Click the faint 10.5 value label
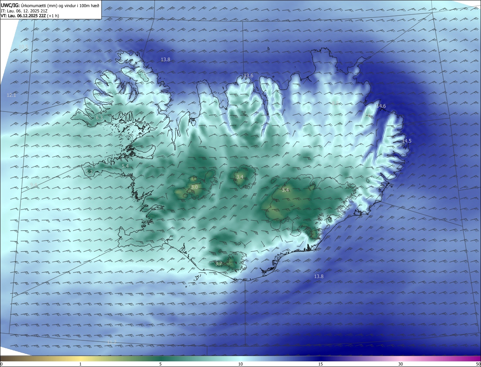The height and width of the screenshot is (367, 481). coord(24,47)
